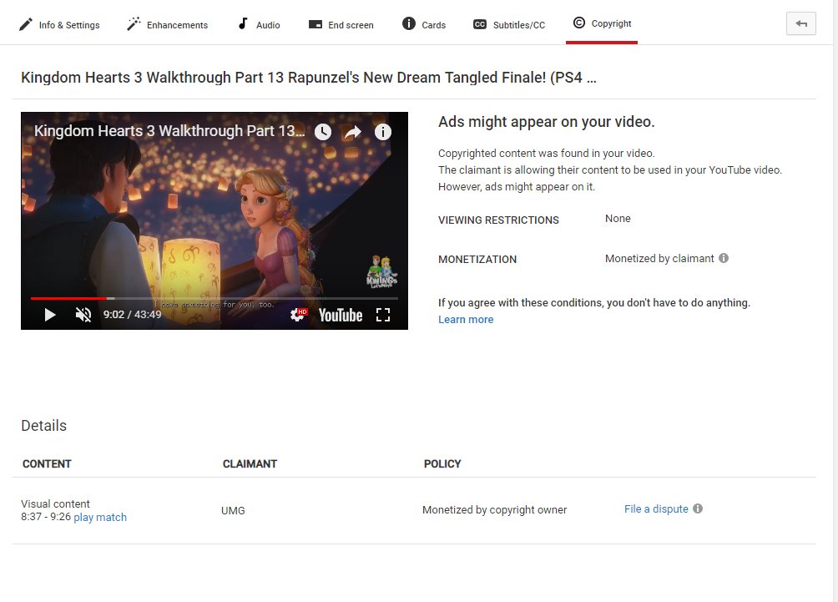Click the CLAIMANT column header
Image resolution: width=838 pixels, height=602 pixels.
(x=250, y=464)
